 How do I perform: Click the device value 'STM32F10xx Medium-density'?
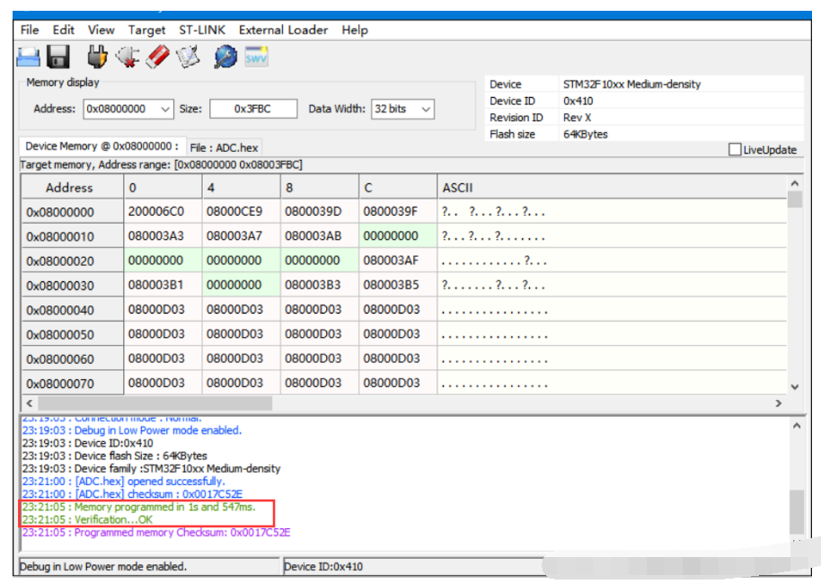[x=632, y=84]
